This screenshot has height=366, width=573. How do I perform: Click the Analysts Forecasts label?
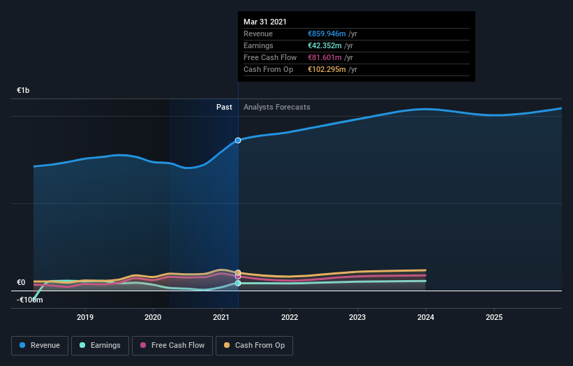pos(277,107)
